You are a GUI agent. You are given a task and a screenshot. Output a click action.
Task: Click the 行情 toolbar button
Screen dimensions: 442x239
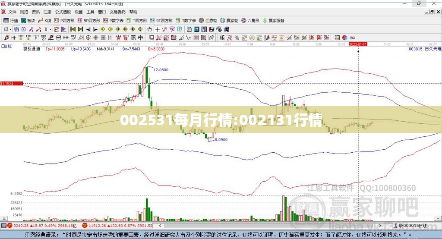coord(11,21)
